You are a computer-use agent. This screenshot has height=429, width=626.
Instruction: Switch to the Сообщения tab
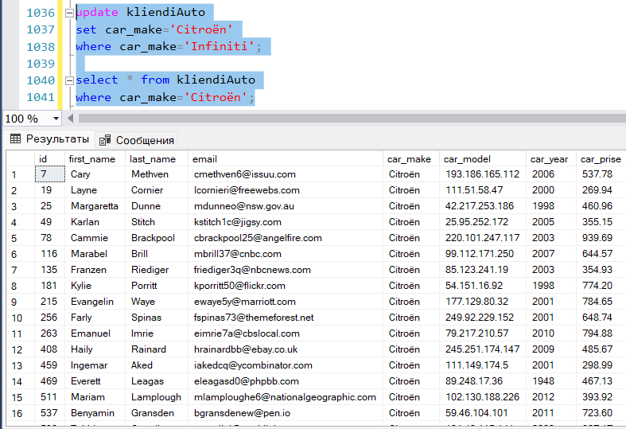point(137,140)
